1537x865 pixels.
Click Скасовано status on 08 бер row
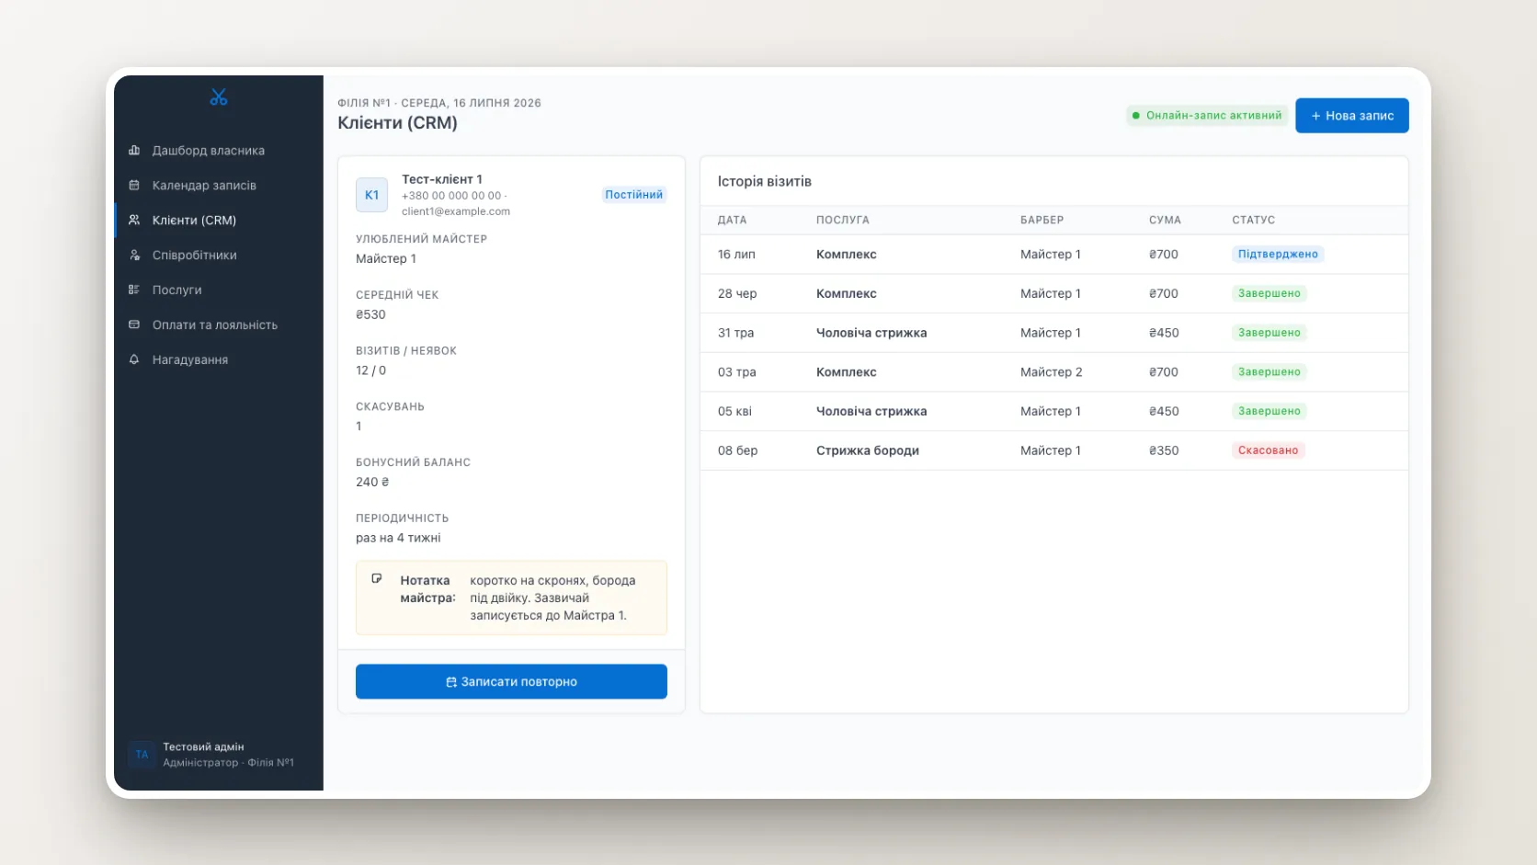[x=1268, y=450]
